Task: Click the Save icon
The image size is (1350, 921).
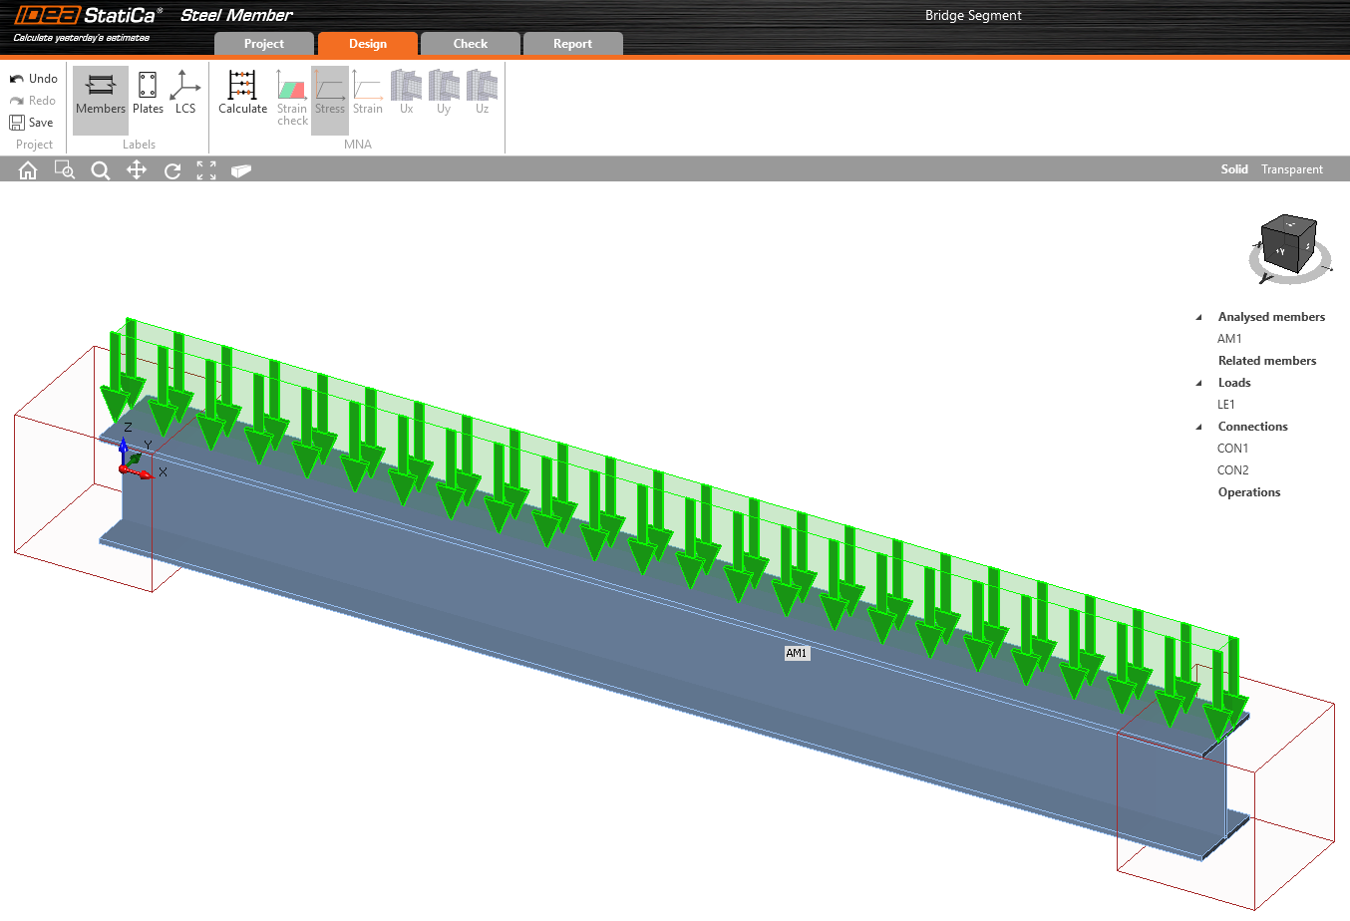Action: (x=17, y=123)
